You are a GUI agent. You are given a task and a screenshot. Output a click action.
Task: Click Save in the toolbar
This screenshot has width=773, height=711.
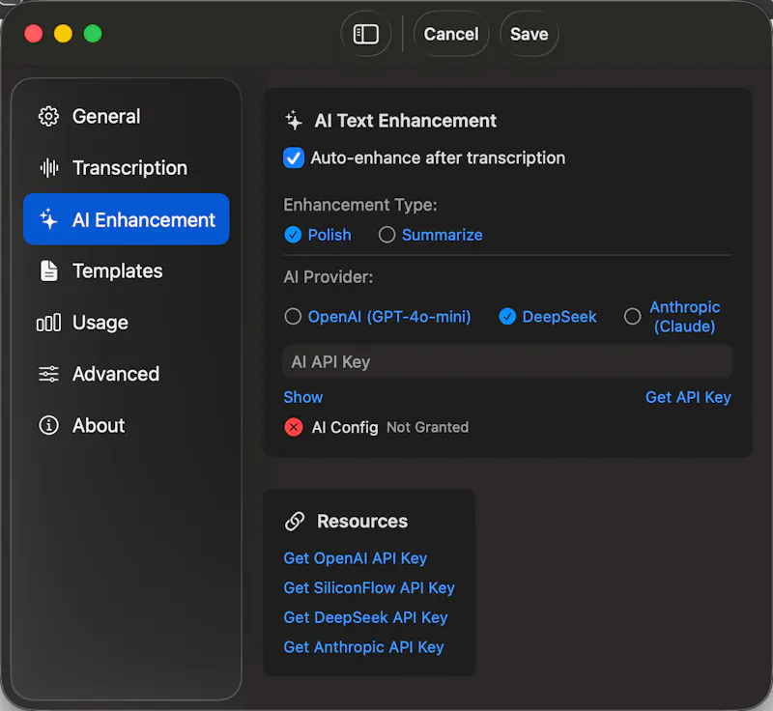click(529, 35)
